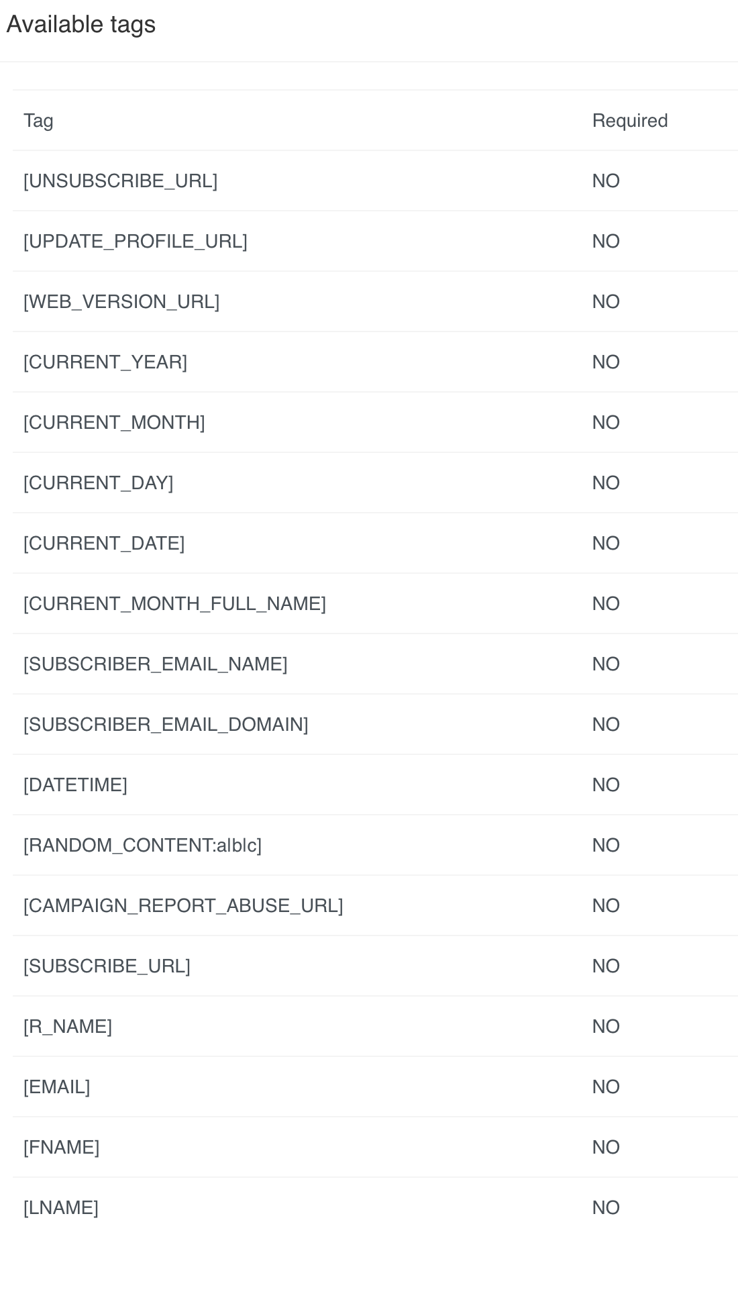Click the [SUBSCRIBER_EMAIL_NAME] tag
This screenshot has height=1310, width=738.
click(x=156, y=664)
